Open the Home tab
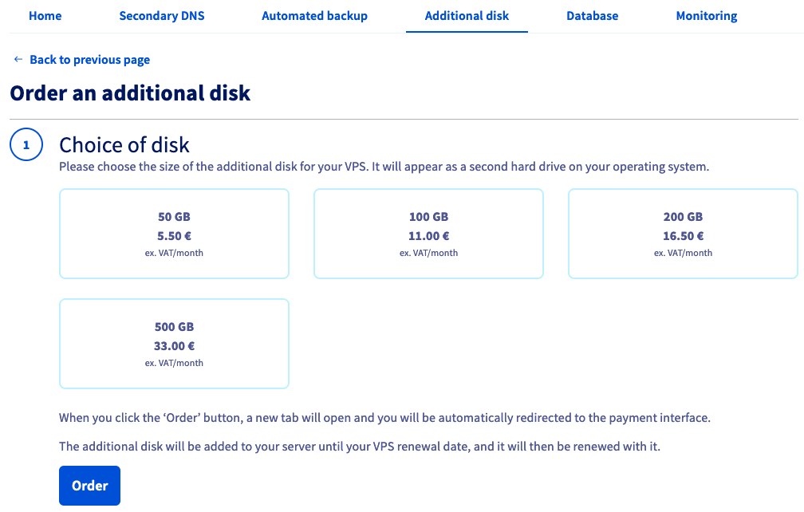Image resolution: width=804 pixels, height=512 pixels. tap(45, 16)
